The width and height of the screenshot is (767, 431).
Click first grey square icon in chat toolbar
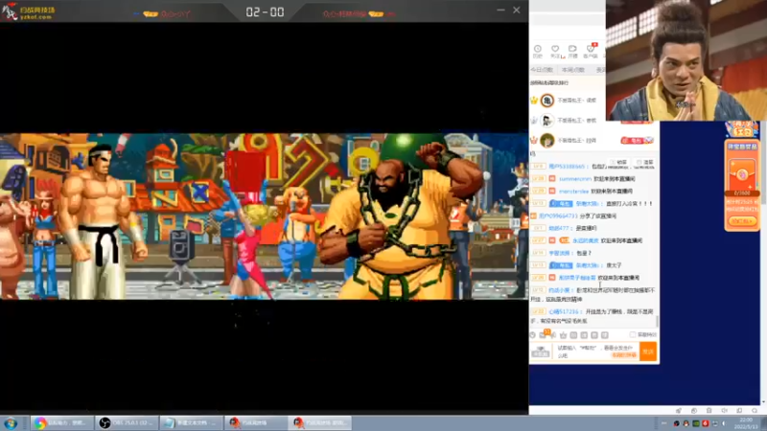[573, 335]
